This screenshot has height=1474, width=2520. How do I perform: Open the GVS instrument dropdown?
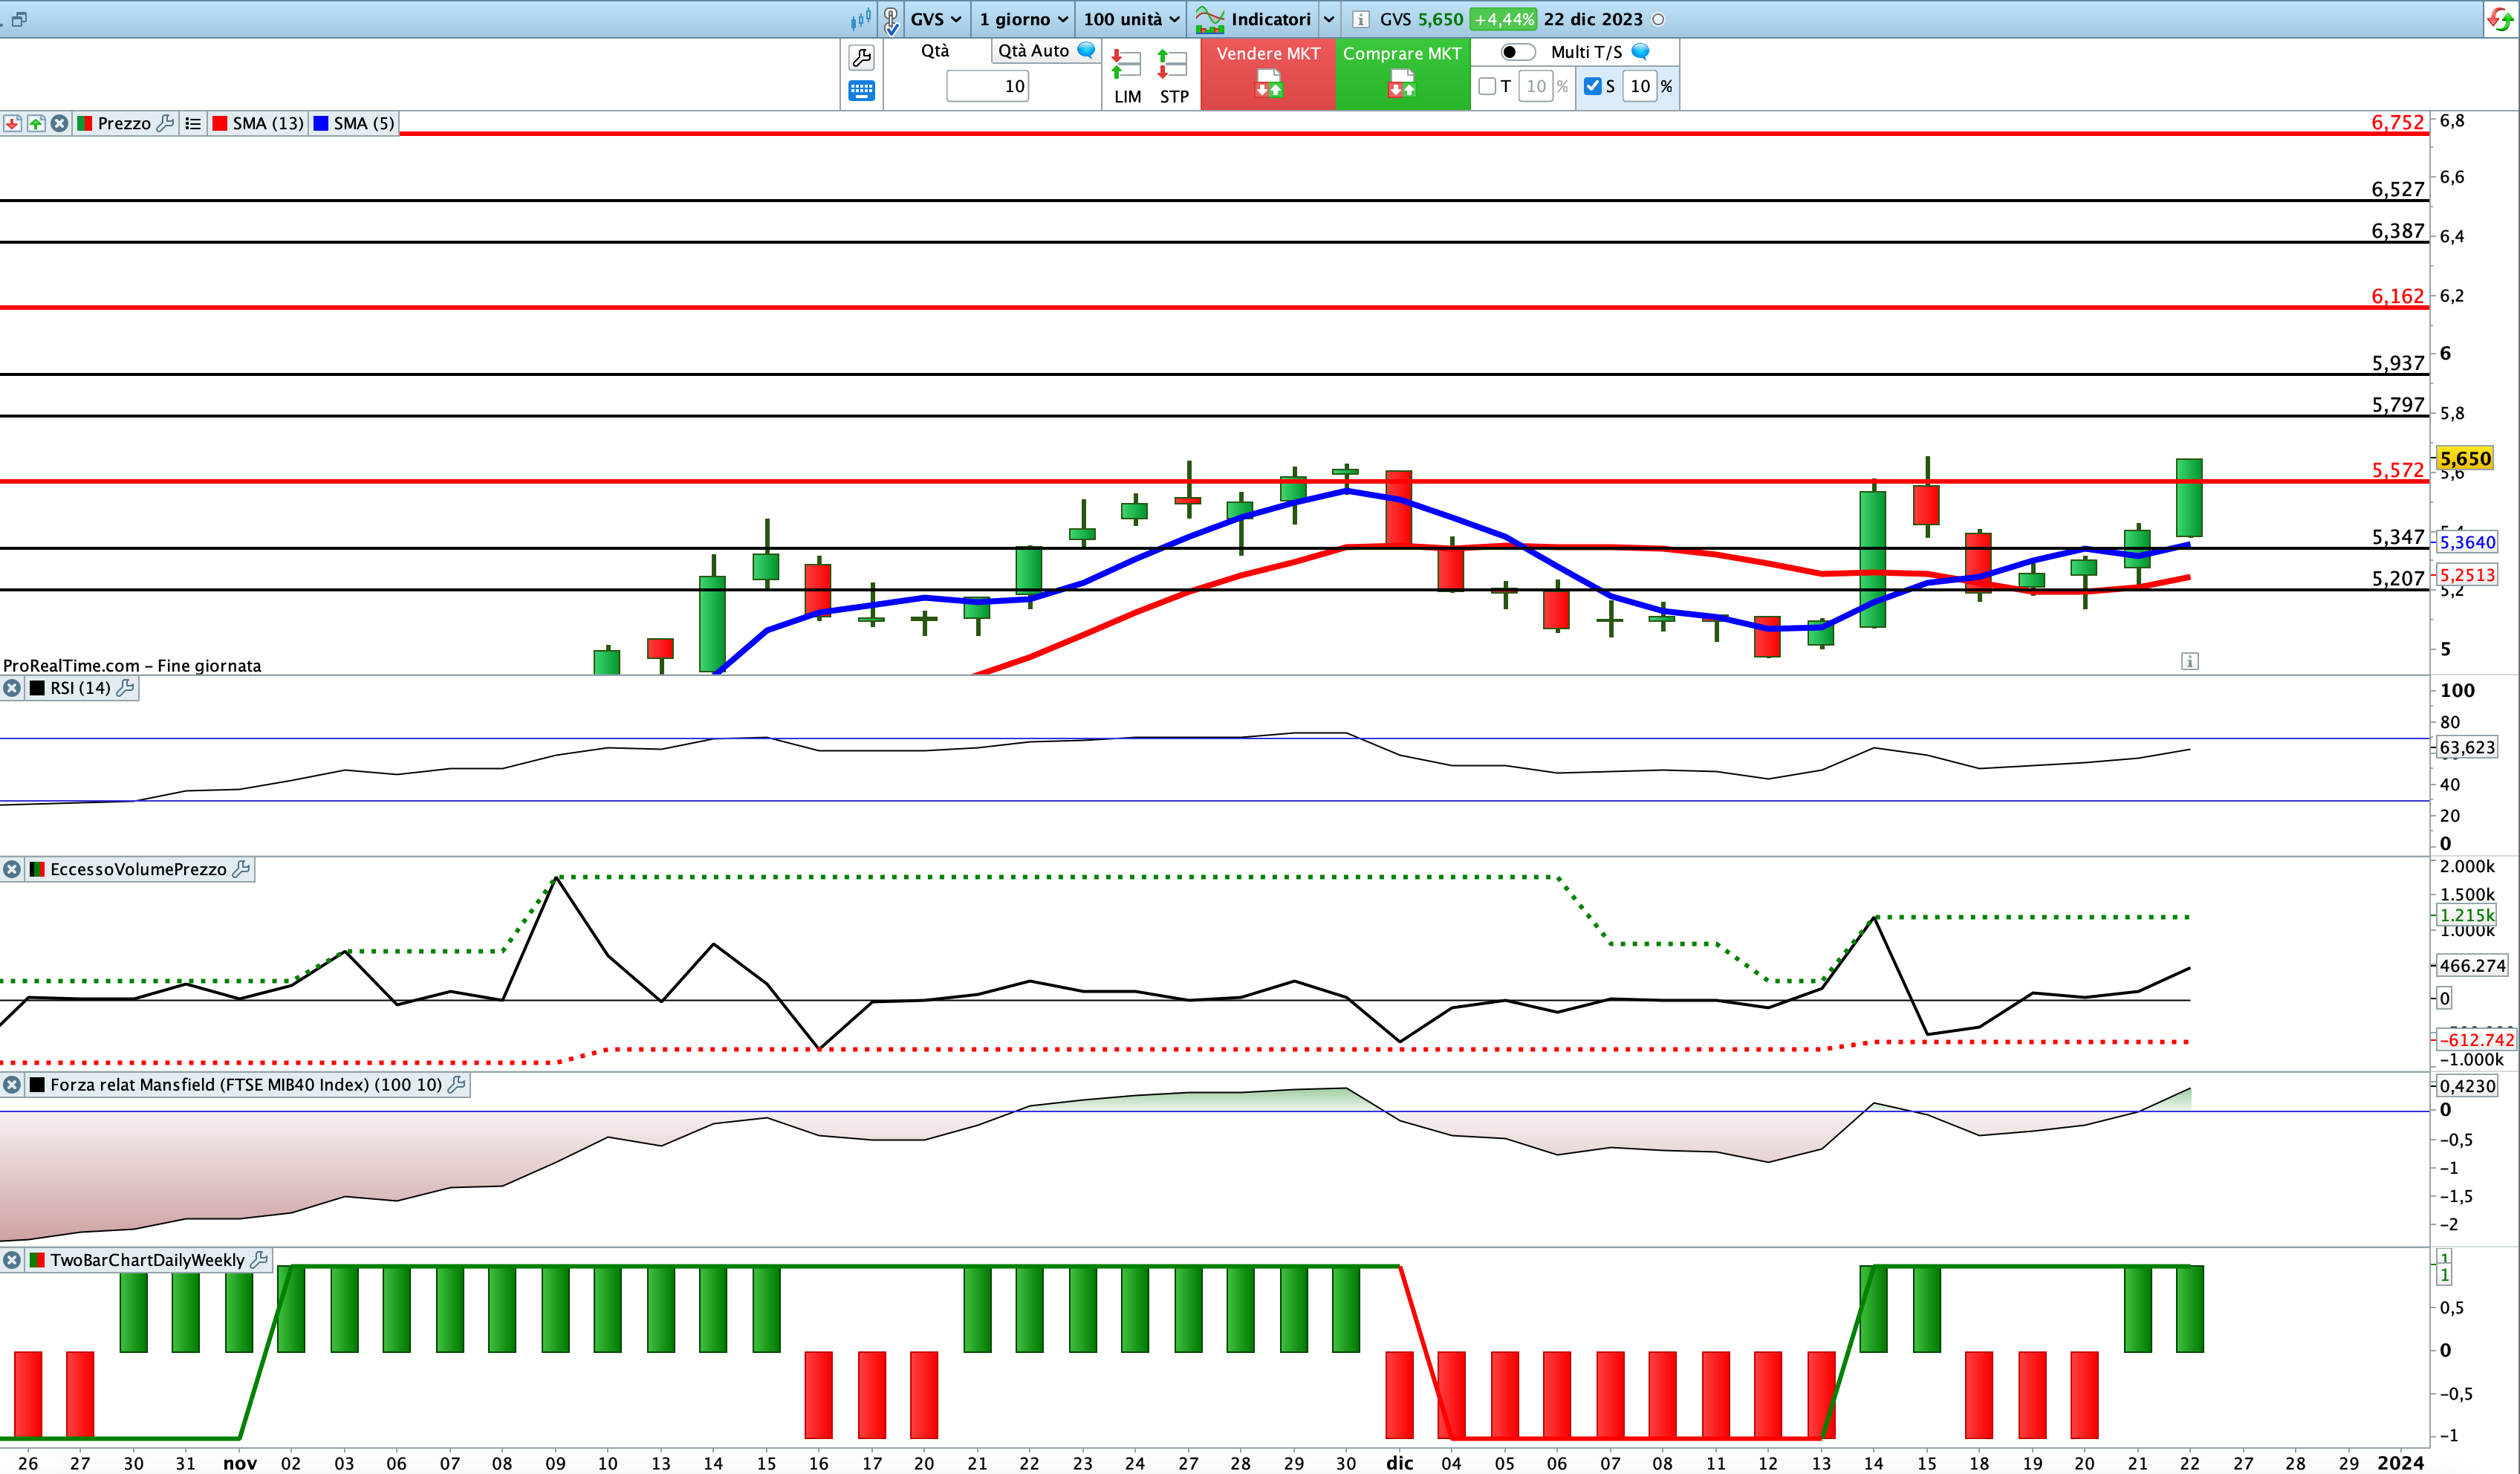936,19
